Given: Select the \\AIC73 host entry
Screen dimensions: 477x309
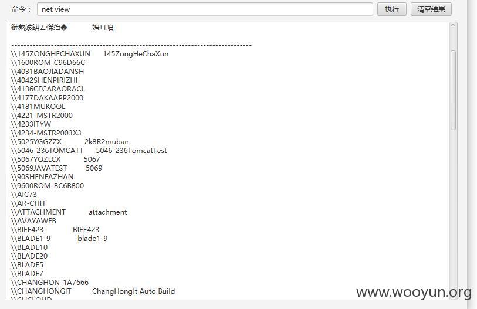Looking at the screenshot, I should pos(24,195).
